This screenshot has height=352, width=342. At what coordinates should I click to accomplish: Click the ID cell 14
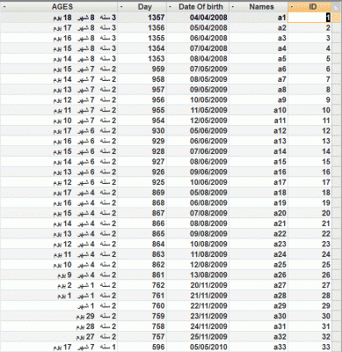pyautogui.click(x=309, y=151)
